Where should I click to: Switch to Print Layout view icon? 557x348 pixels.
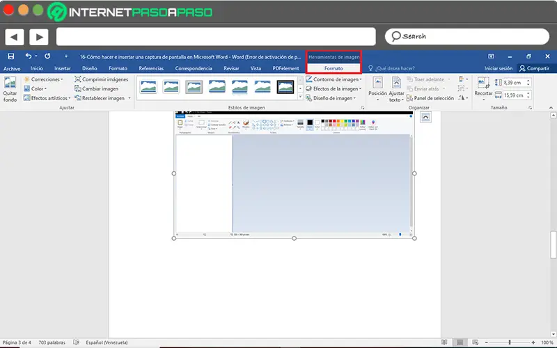coord(460,342)
